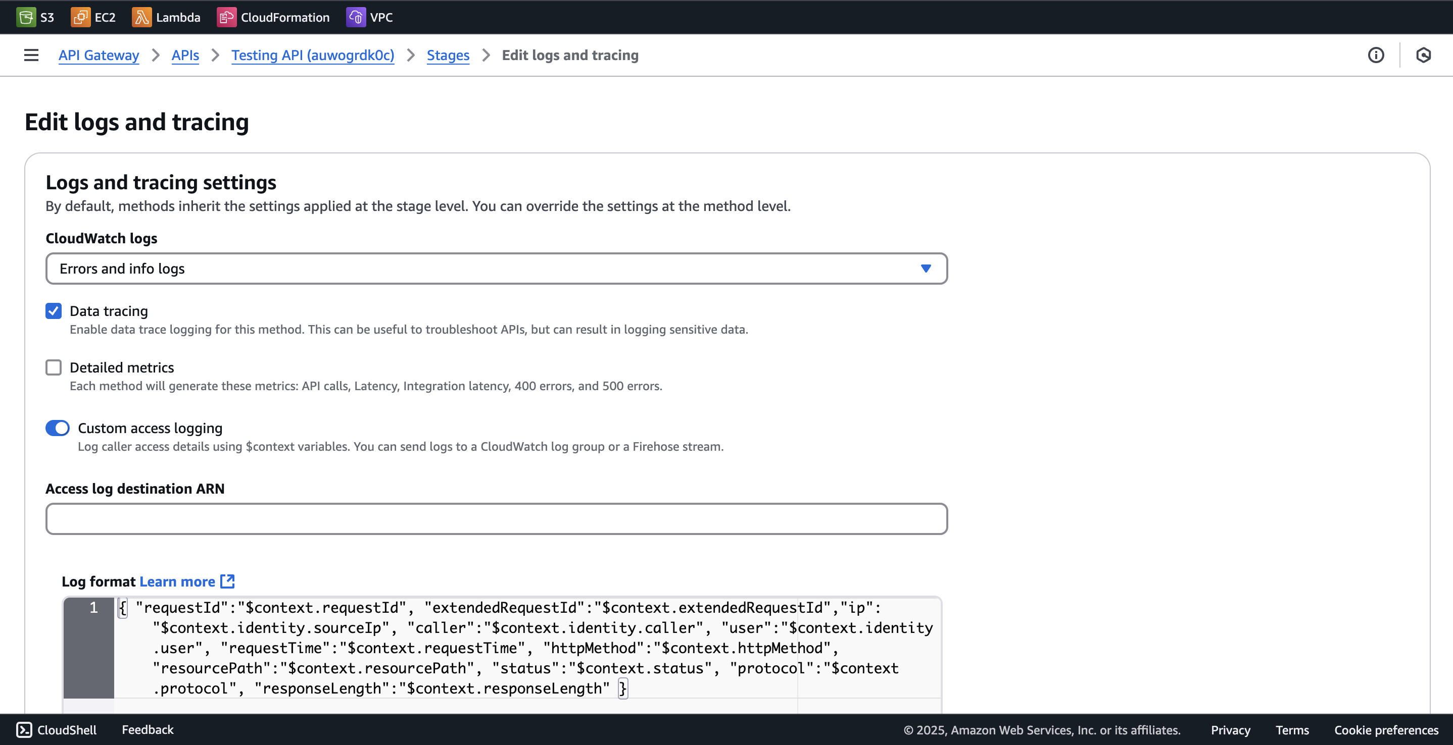The height and width of the screenshot is (745, 1453).
Task: Click the Feedback button in footer
Action: pos(148,730)
